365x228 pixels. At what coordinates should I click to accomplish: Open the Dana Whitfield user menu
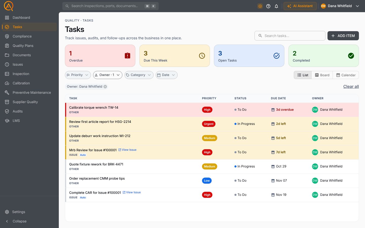pos(340,6)
